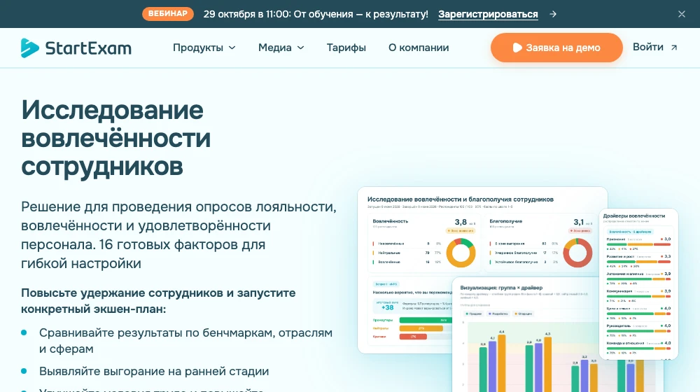Image resolution: width=700 pixels, height=392 pixels.
Task: Click the StartExam logo icon
Action: tap(30, 48)
